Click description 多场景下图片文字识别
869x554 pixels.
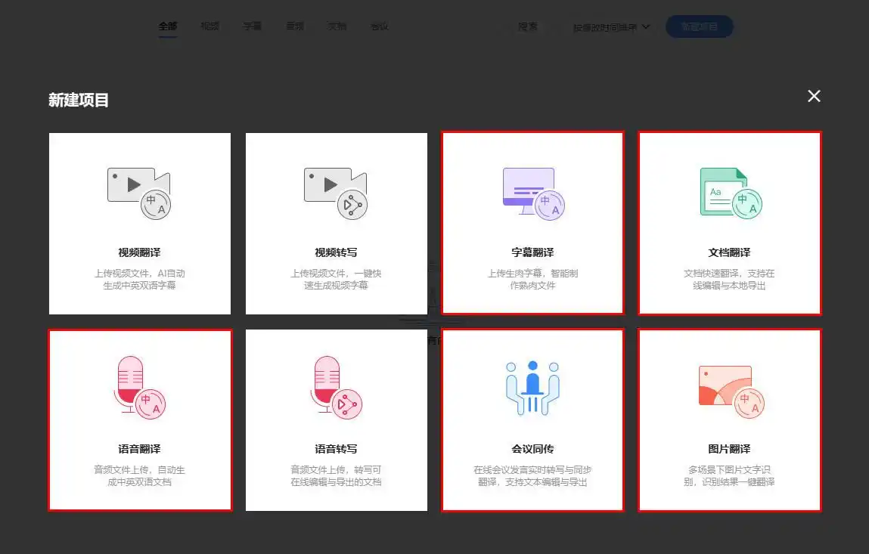729,476
